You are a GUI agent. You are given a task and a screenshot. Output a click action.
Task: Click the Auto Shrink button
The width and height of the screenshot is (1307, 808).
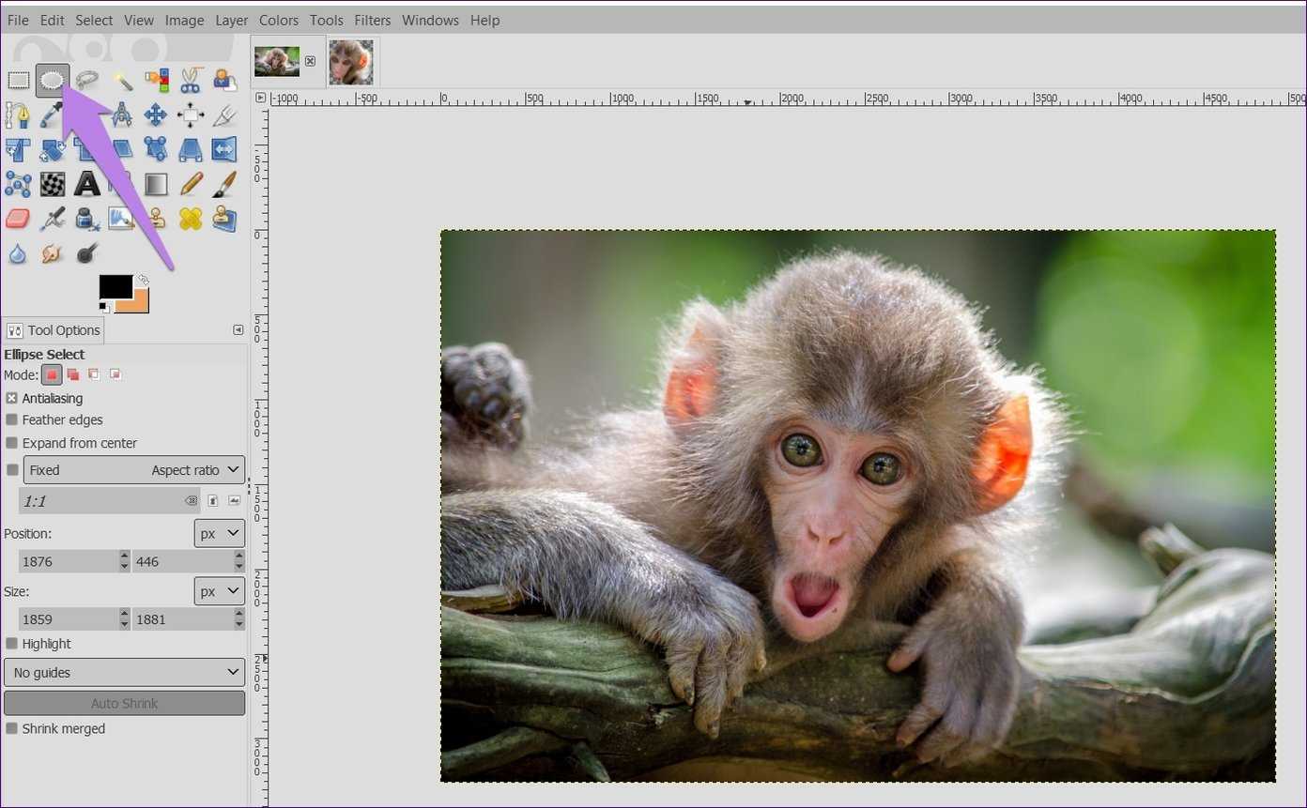[124, 704]
